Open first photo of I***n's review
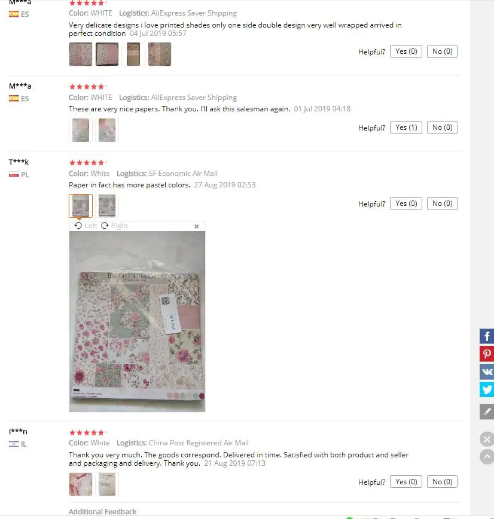 [x=81, y=484]
